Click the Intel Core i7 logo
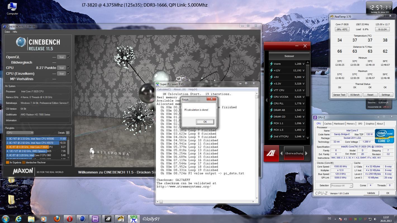Screen dimensions: 397x223 [384, 136]
